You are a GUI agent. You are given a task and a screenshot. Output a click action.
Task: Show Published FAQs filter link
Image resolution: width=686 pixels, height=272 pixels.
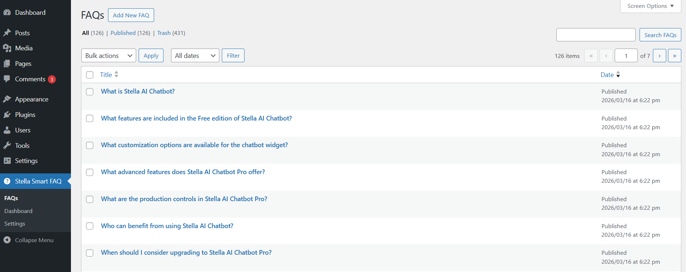click(123, 33)
